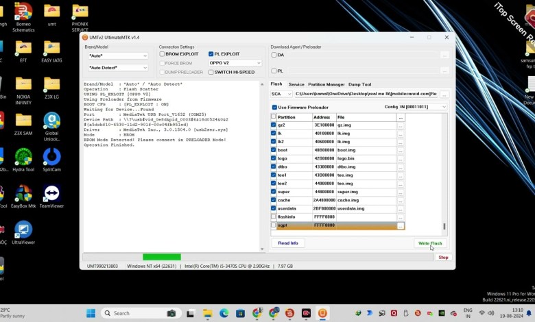Viewport: 535px width, 322px height.
Task: Launch Hydra Tool from desktop
Action: pos(23,158)
